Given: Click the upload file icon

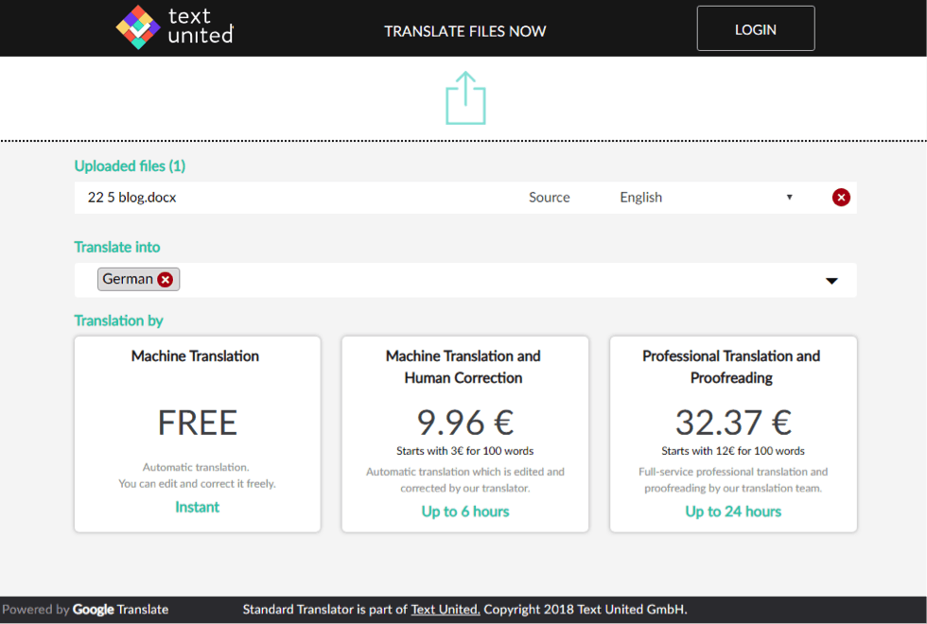Looking at the screenshot, I should [465, 98].
